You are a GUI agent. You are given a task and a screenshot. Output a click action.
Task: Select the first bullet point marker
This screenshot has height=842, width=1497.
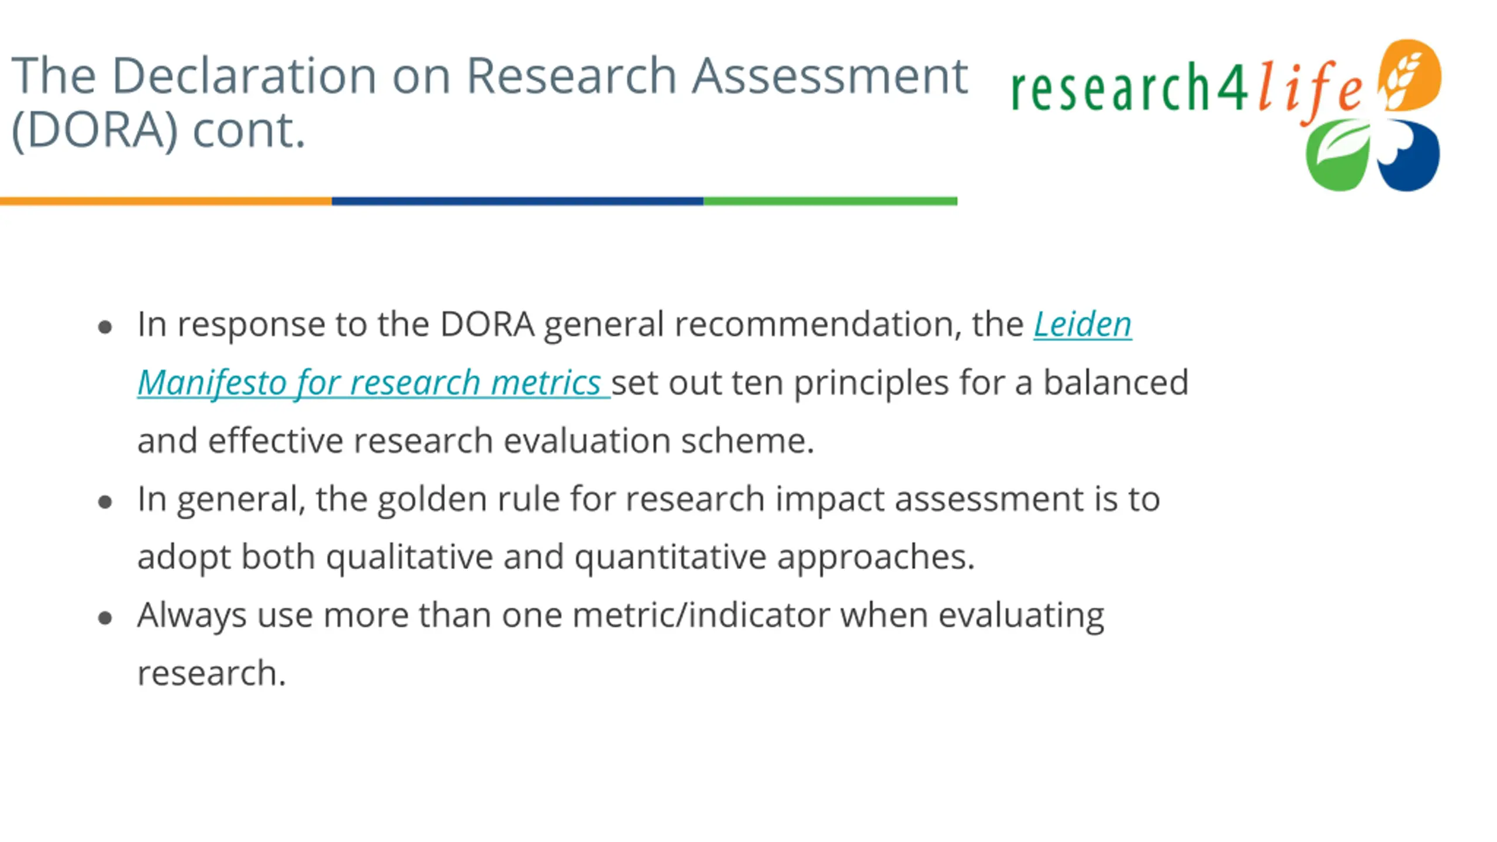[x=105, y=327]
